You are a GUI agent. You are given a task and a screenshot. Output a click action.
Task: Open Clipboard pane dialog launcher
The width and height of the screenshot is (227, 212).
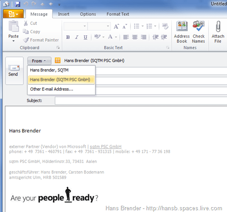[x=58, y=47]
